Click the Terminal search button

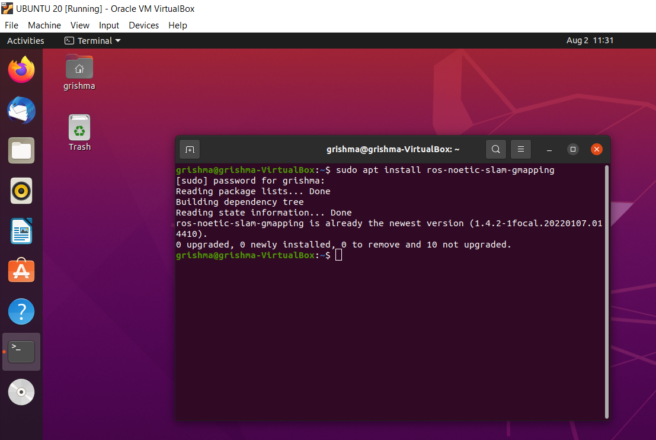click(x=496, y=149)
